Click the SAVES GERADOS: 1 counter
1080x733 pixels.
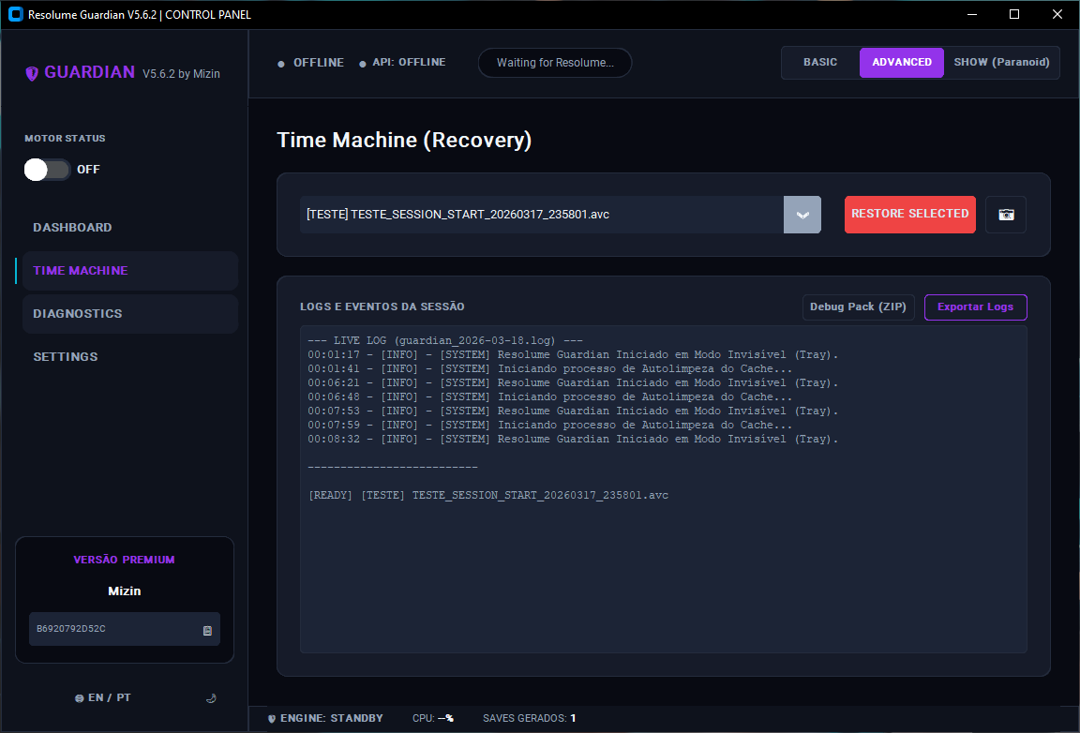click(x=529, y=719)
